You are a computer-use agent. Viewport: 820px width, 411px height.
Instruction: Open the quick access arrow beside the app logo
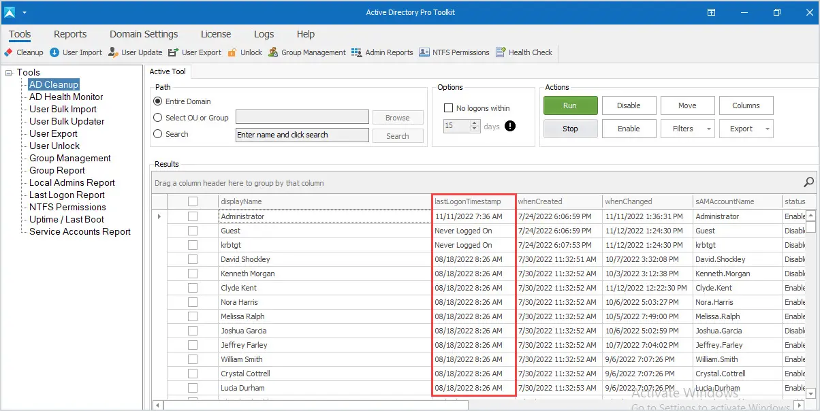point(25,13)
